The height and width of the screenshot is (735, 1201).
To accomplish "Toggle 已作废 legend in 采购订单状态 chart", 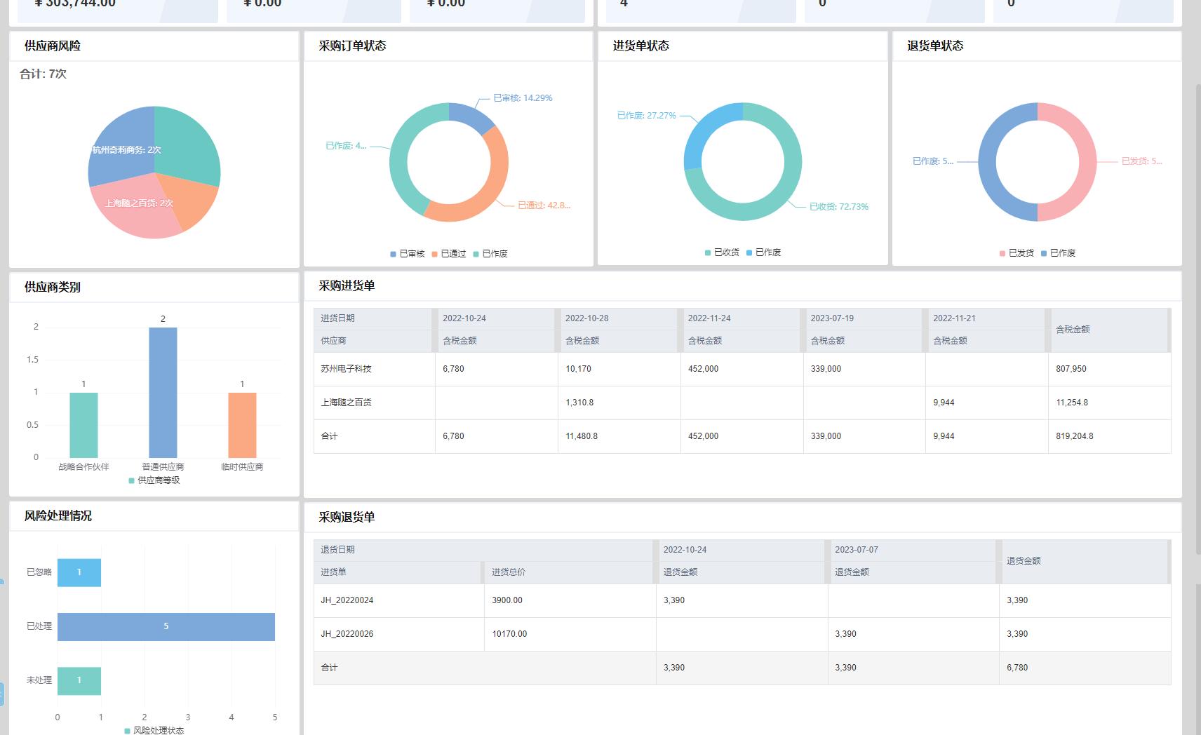I will click(490, 254).
